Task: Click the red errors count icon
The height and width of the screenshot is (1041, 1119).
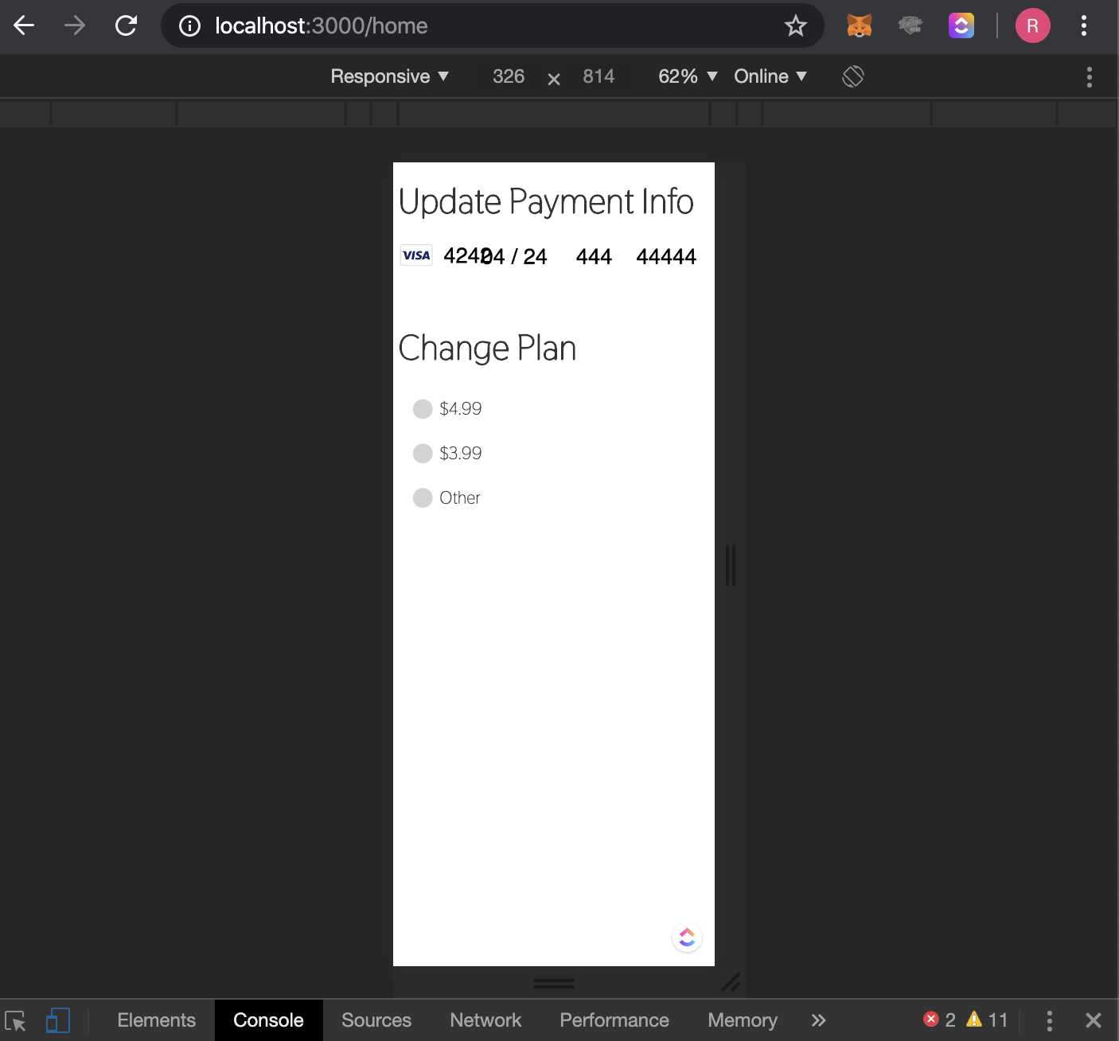Action: click(930, 1019)
